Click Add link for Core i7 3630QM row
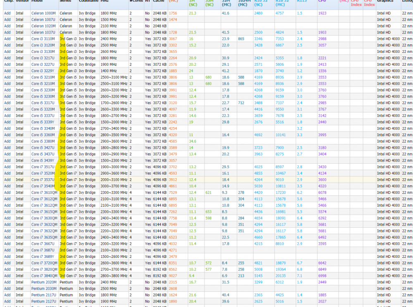Screen dimensions: 413x307 click(x=7, y=218)
